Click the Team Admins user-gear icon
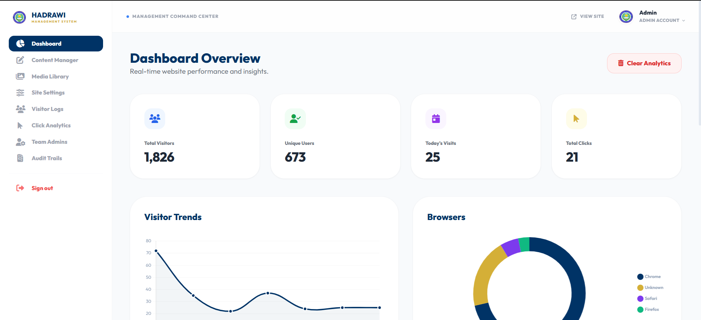This screenshot has height=320, width=701. [x=20, y=142]
